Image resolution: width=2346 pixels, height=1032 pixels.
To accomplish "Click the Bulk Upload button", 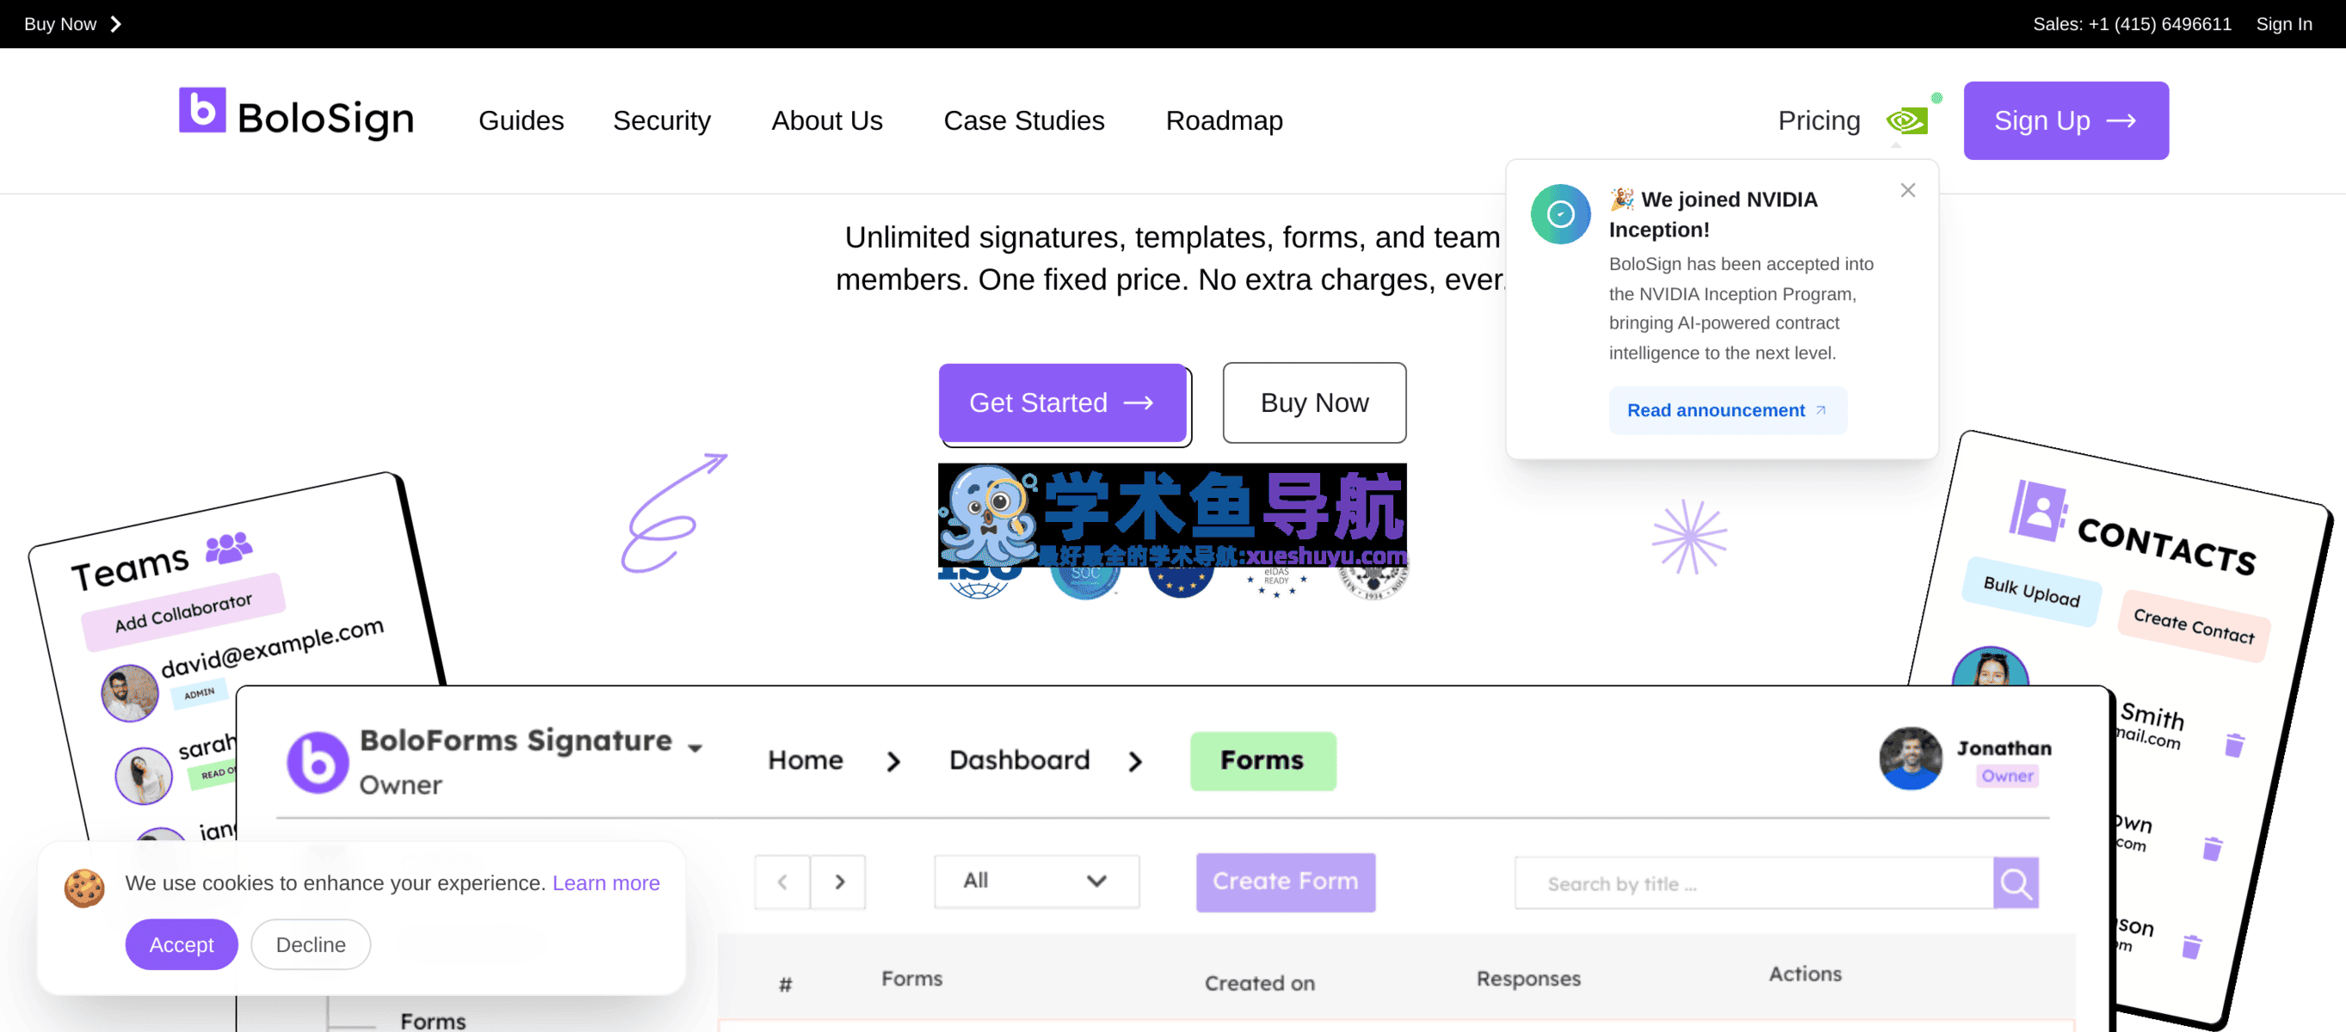I will coord(2031,592).
